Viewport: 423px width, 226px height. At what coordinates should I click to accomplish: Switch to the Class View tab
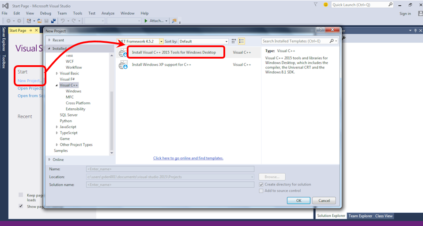[x=384, y=216]
